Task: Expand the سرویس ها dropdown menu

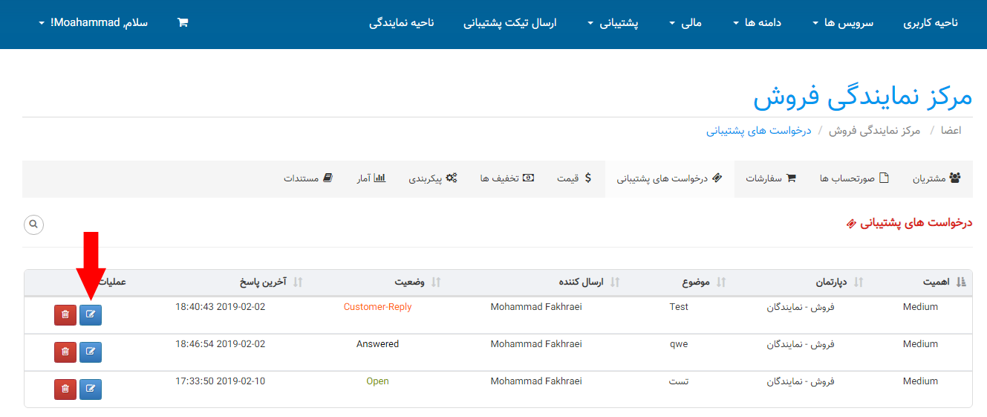Action: (842, 23)
